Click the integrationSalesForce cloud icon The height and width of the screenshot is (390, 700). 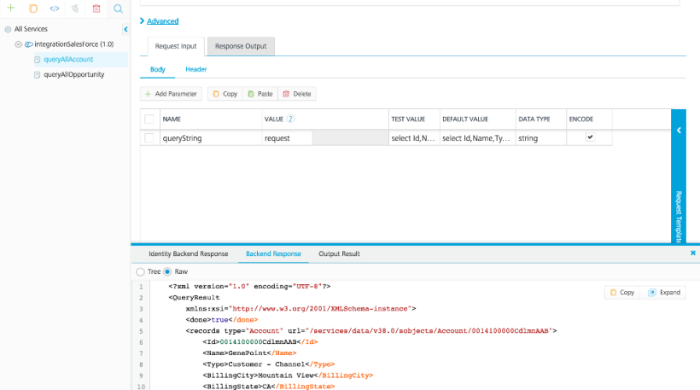pyautogui.click(x=28, y=44)
